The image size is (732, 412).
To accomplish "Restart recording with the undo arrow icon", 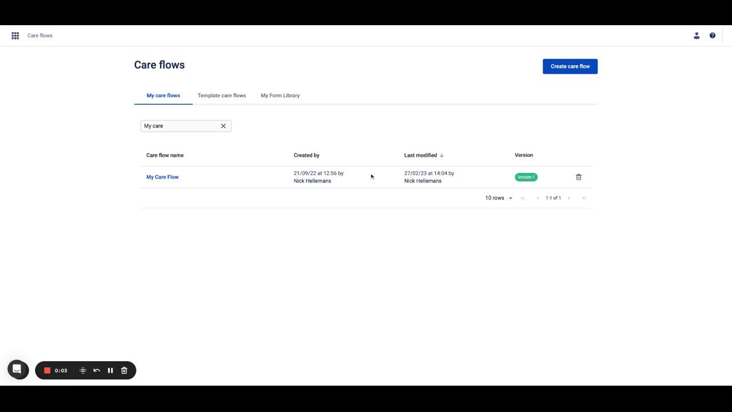I will pyautogui.click(x=97, y=371).
